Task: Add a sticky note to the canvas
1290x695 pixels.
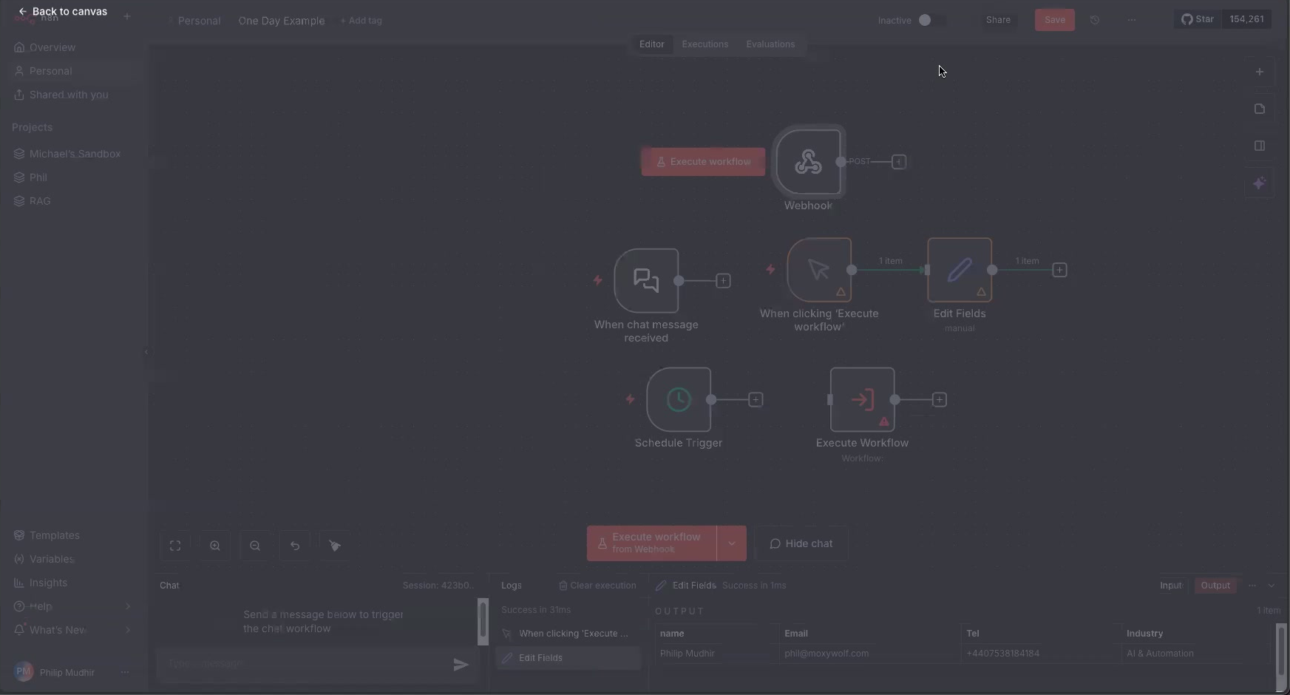Action: 1260,109
